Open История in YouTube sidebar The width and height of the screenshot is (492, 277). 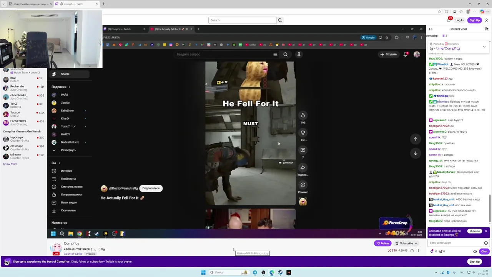pyautogui.click(x=66, y=171)
